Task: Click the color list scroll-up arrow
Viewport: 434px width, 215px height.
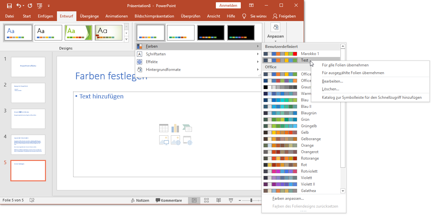Action: pos(343,46)
